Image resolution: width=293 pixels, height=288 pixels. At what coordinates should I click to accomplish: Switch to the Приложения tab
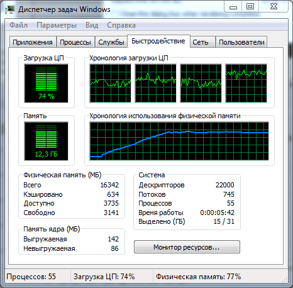(x=33, y=42)
